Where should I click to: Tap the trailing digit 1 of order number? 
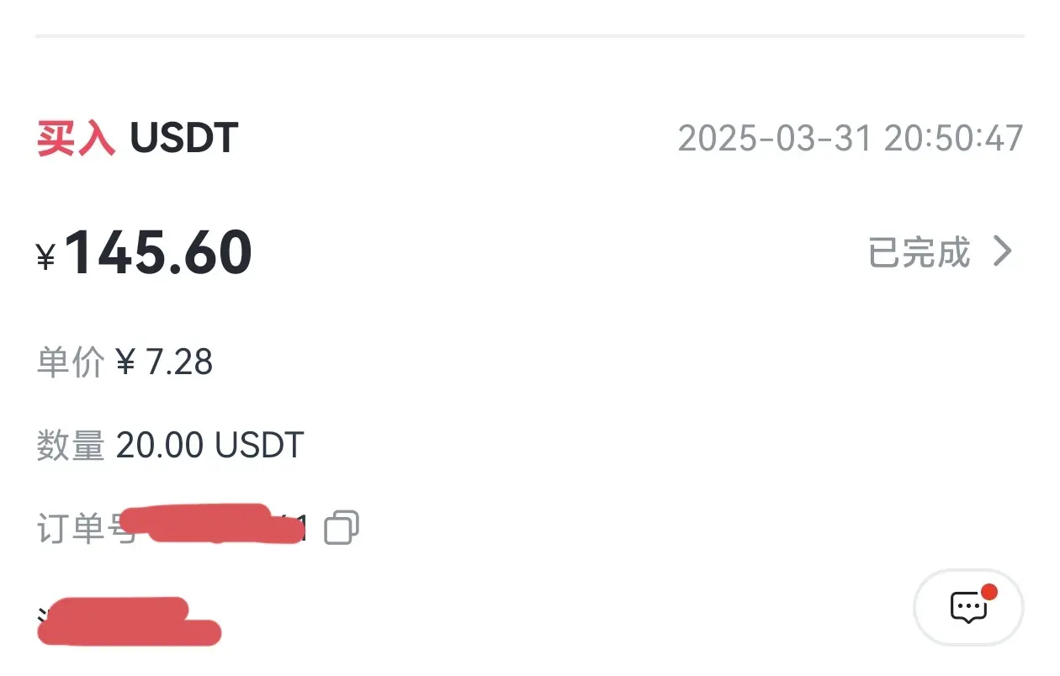304,530
